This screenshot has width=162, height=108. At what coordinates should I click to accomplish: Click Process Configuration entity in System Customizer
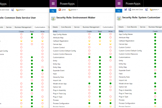point(127,103)
